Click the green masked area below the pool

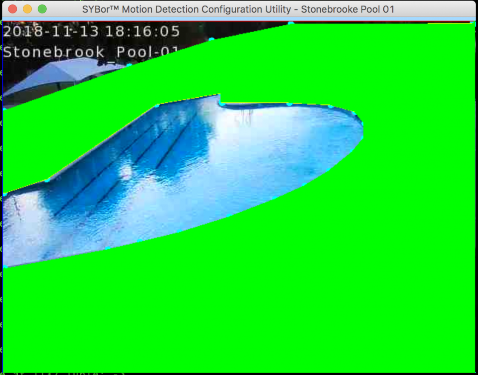tap(233, 304)
